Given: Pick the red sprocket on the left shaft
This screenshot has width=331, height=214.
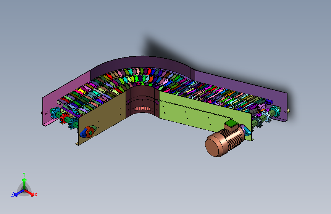Looking at the screenshot, I should (64, 118).
